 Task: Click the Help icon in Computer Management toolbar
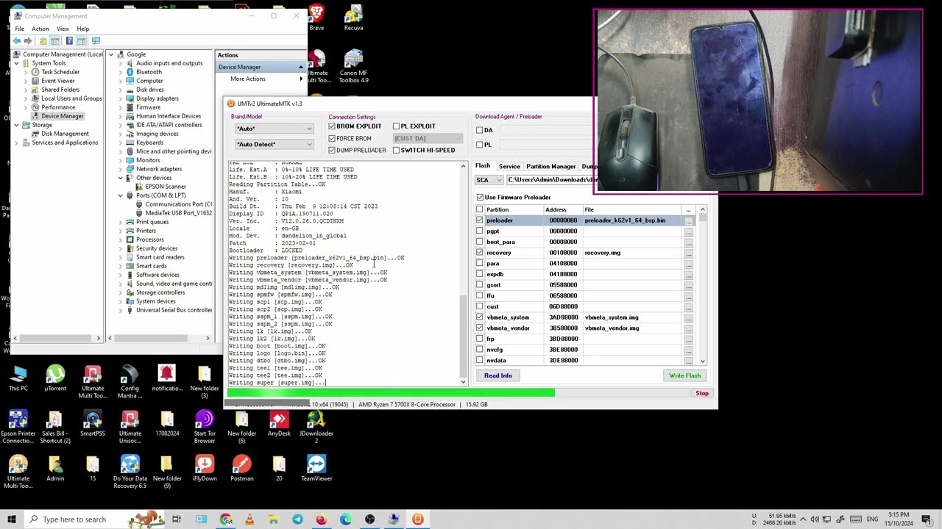pyautogui.click(x=69, y=41)
